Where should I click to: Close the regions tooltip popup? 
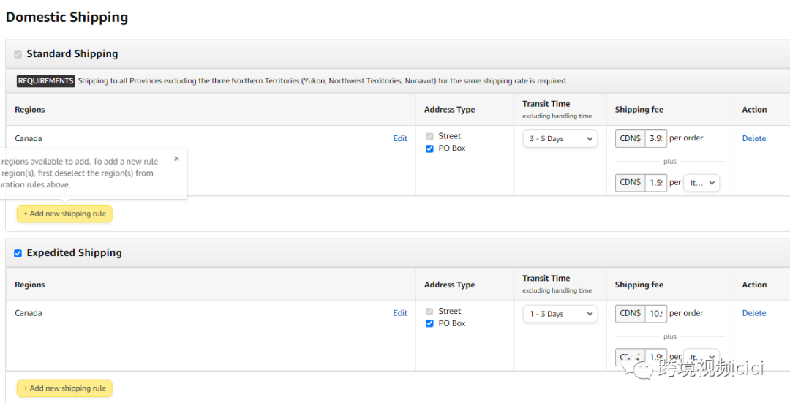click(x=176, y=159)
